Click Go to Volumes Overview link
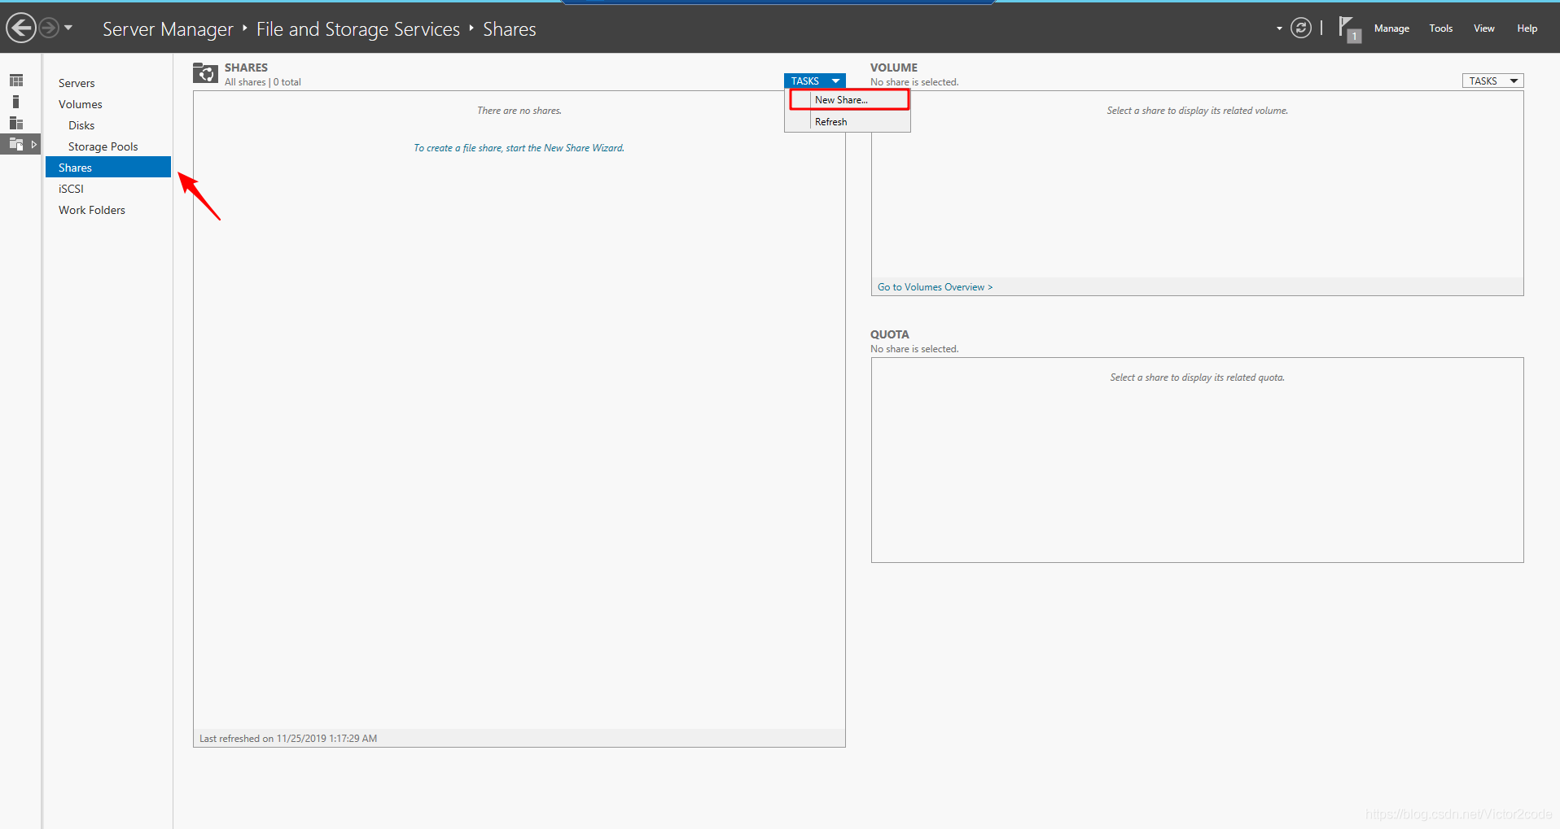Screen dimensions: 1560x829 pos(935,287)
